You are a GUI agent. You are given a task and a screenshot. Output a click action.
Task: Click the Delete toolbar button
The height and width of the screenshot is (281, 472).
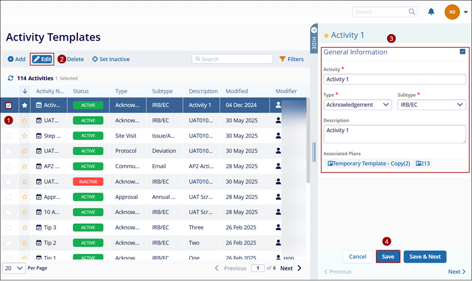[75, 59]
